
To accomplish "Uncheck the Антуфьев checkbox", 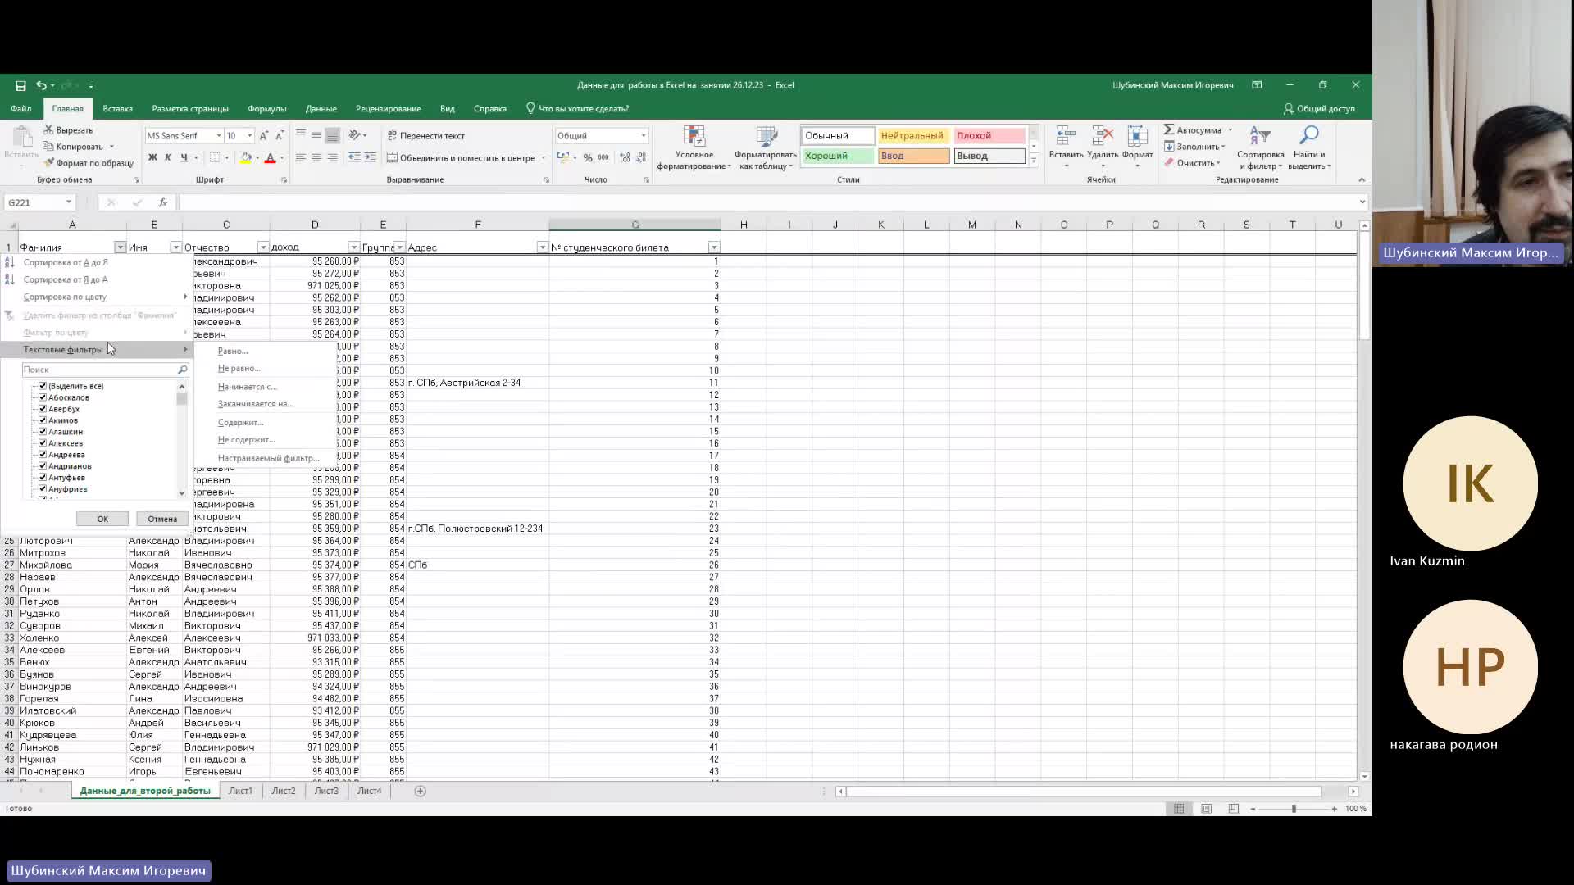I will click(x=43, y=478).
